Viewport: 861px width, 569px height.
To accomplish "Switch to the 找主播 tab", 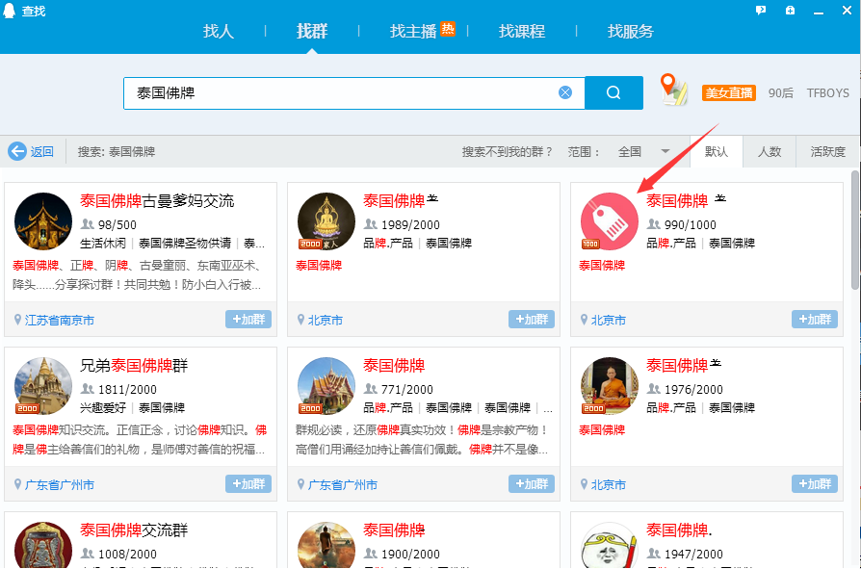I will (414, 31).
